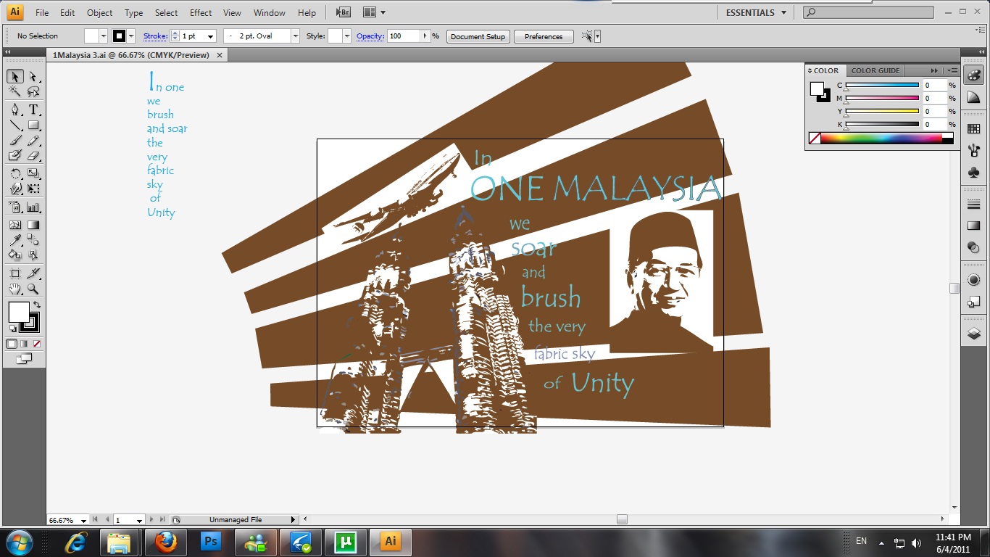This screenshot has width=990, height=557.
Task: Click the Document Setup button
Action: point(478,36)
